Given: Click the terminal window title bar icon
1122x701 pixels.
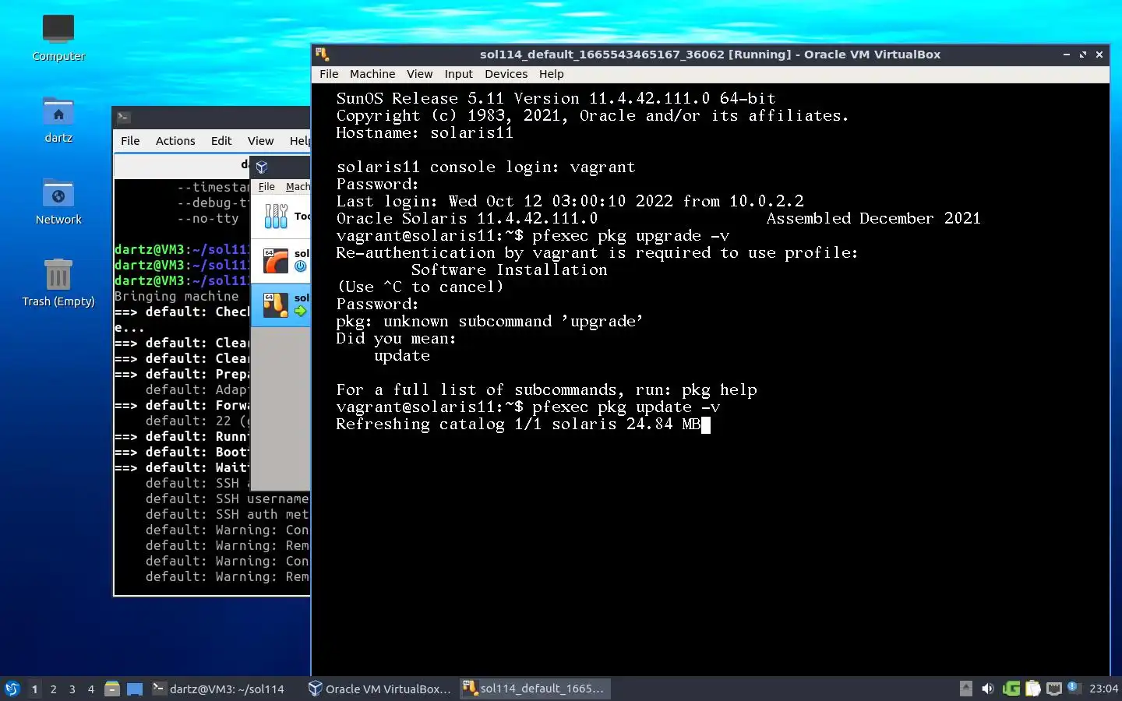Looking at the screenshot, I should point(123,117).
